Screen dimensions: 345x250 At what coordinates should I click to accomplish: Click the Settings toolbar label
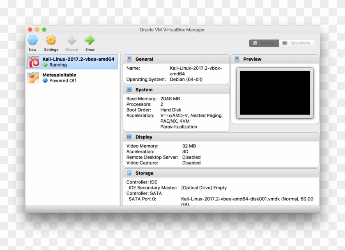[51, 50]
